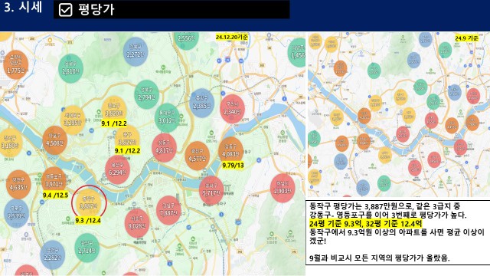Select the 9.4 /12.5 yellow label

55,195
